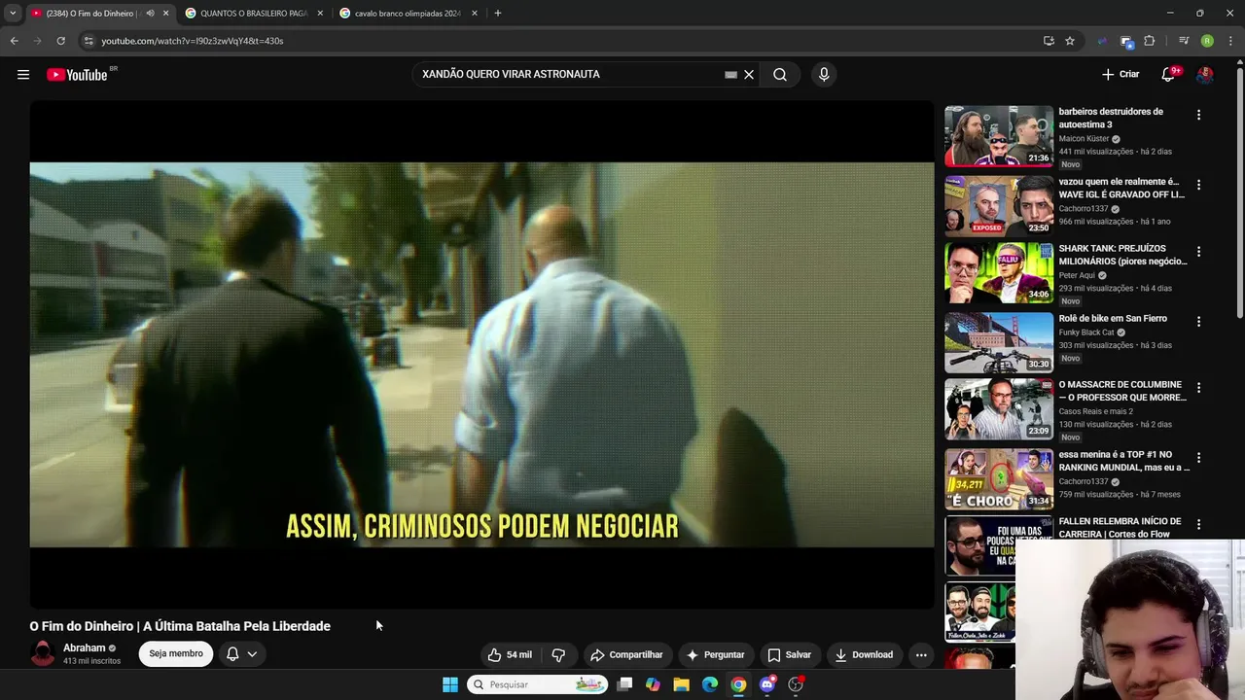Open title Rolê de bike em San Fierro
The width and height of the screenshot is (1245, 700).
[x=1113, y=318]
